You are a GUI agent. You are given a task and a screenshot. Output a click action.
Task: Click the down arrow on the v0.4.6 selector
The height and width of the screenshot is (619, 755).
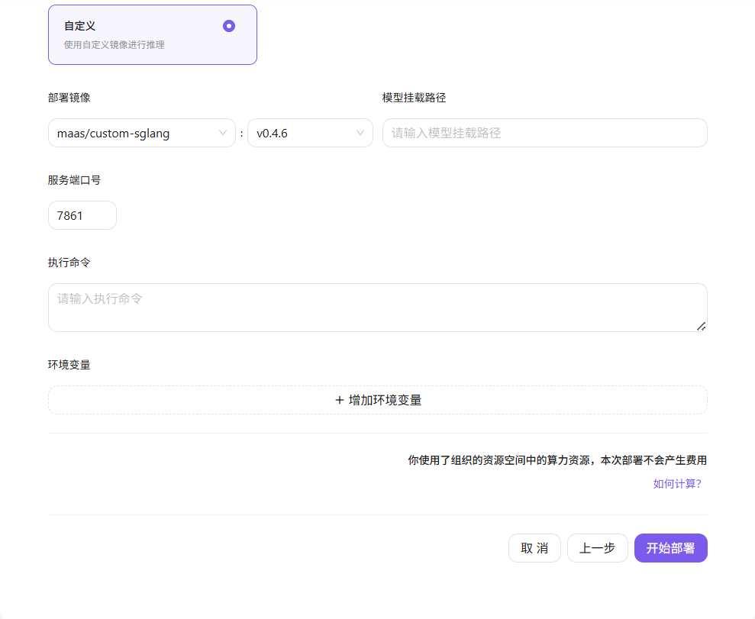pyautogui.click(x=360, y=133)
